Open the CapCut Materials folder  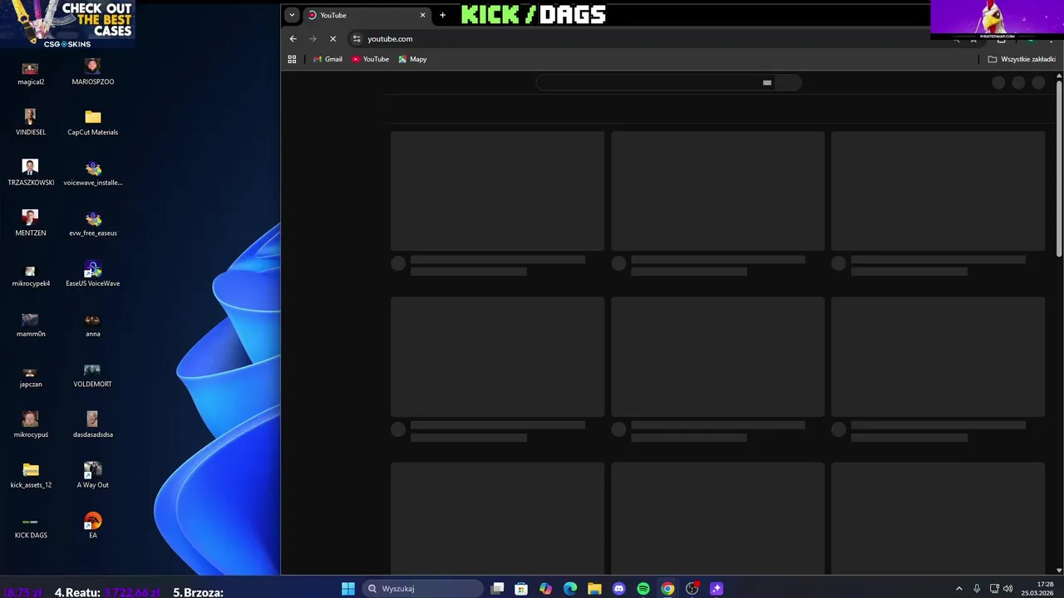coord(93,123)
